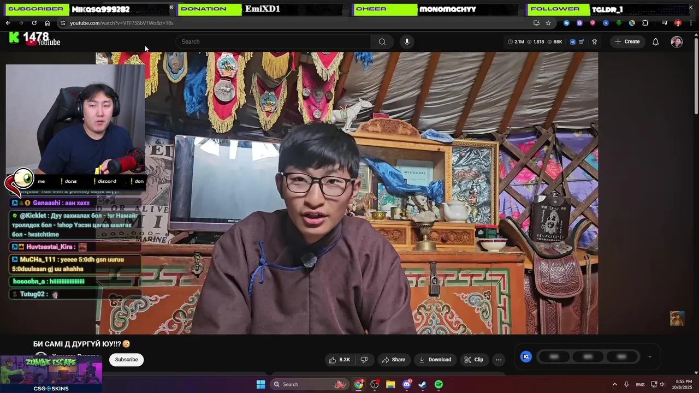Dislike the video
Image resolution: width=699 pixels, height=393 pixels.
(364, 360)
